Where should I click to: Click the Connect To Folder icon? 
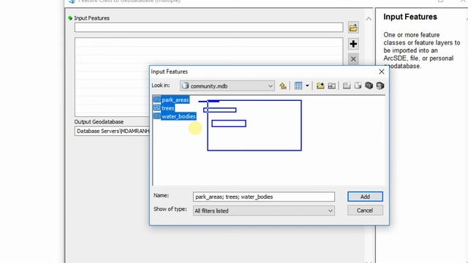tap(320, 86)
